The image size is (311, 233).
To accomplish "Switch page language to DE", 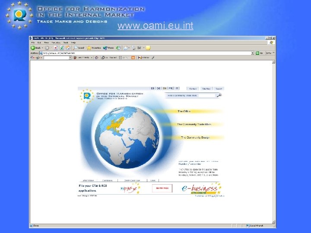I will tap(159, 88).
